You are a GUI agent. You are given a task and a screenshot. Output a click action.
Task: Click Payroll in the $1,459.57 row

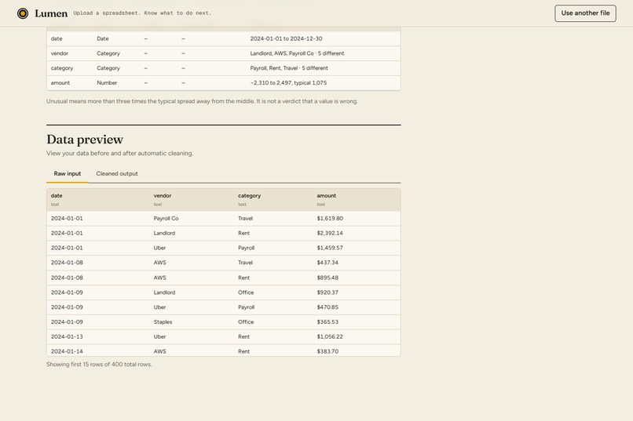click(x=247, y=248)
